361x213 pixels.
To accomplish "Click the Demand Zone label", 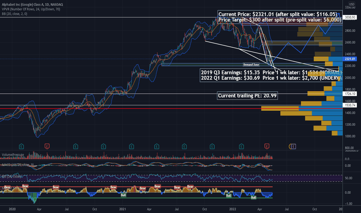I will [x=251, y=65].
